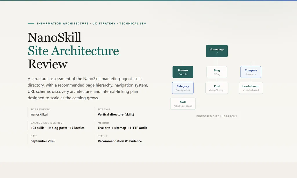This screenshot has width=297, height=178.
Task: Click the 'September 2026' date value
Action: click(x=43, y=141)
